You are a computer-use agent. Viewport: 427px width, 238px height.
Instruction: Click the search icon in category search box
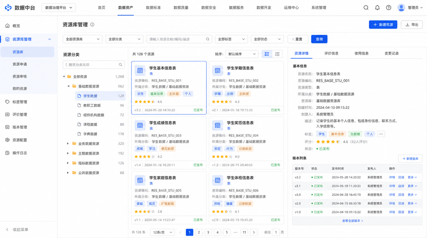tap(120, 65)
